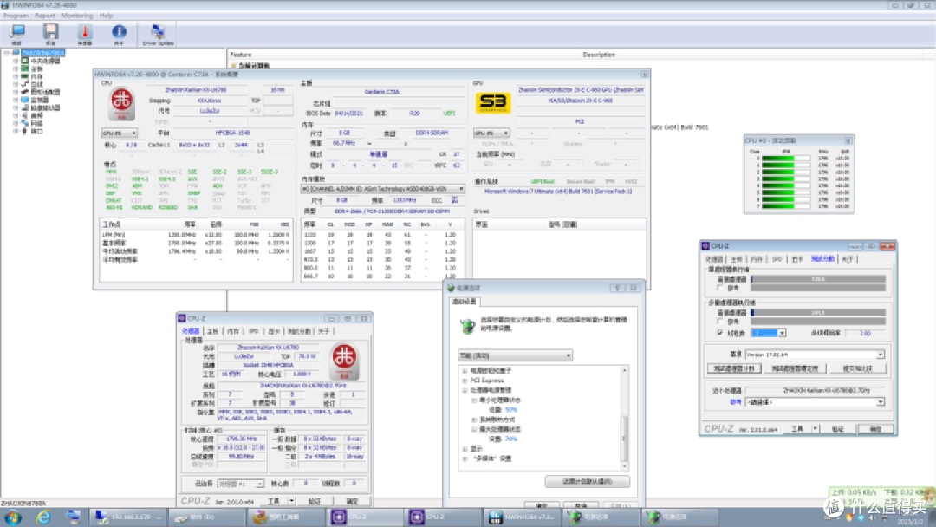The image size is (936, 527).
Task: Open the thread count dropdown in CPU-Z bench
Action: click(x=782, y=333)
